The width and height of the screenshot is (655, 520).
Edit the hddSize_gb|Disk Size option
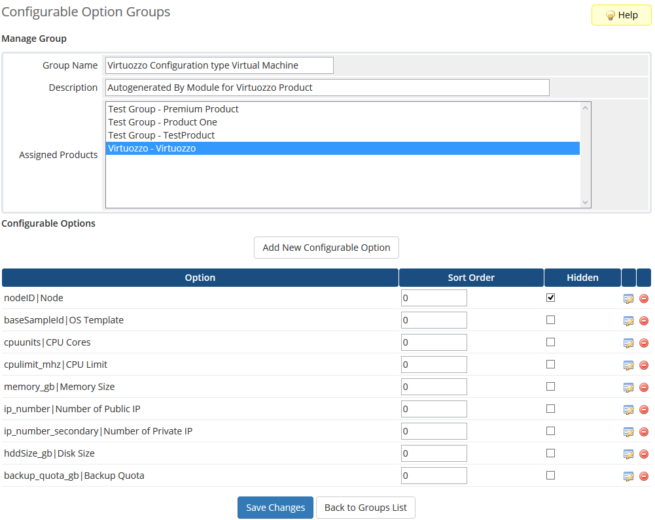point(628,454)
